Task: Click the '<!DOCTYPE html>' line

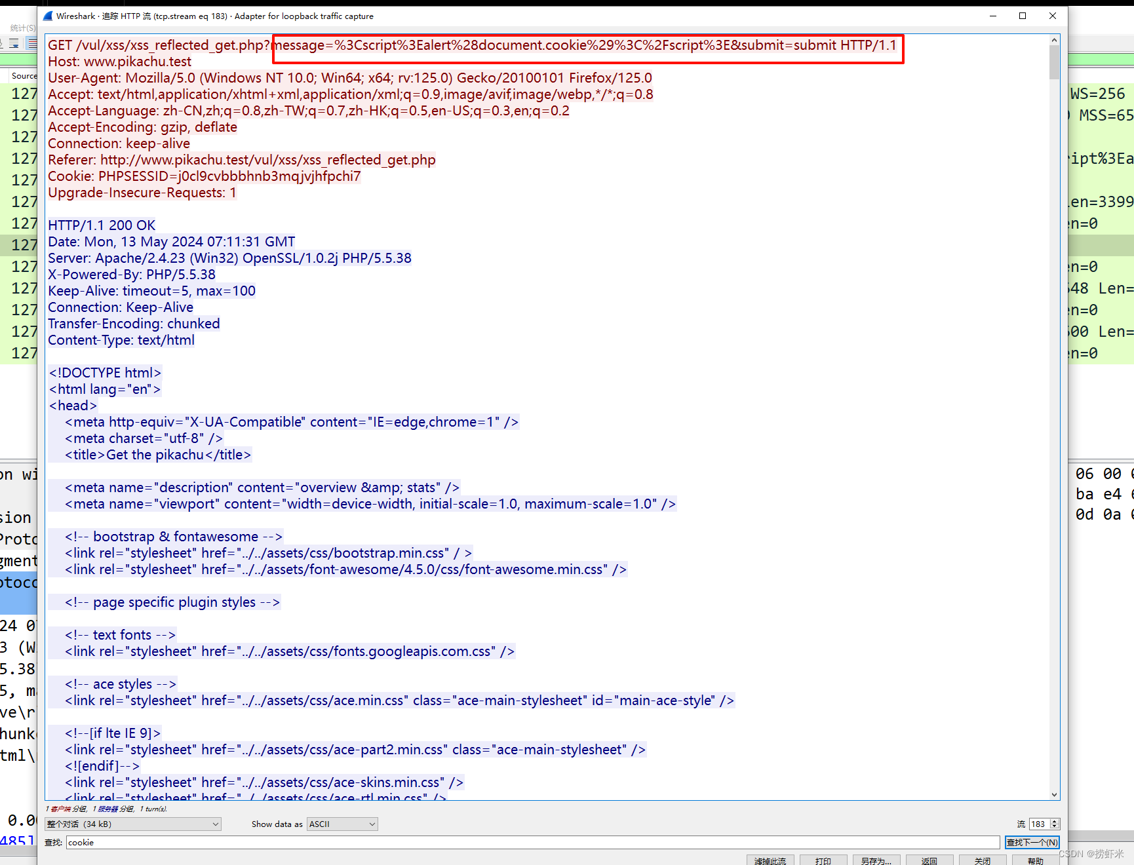Action: [105, 373]
